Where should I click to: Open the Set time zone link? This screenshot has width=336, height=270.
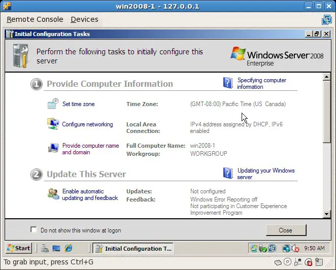79,104
